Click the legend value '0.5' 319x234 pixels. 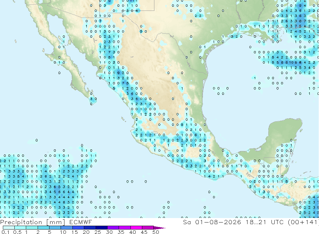pyautogui.click(x=17, y=232)
